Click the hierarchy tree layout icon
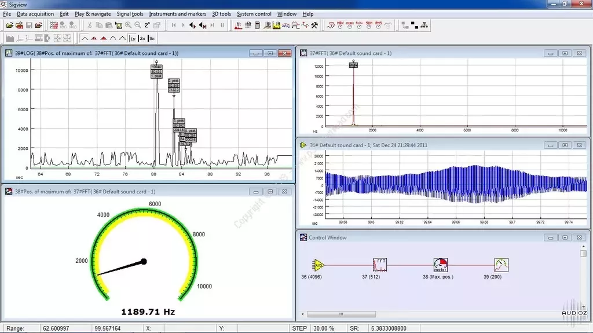 point(424,25)
